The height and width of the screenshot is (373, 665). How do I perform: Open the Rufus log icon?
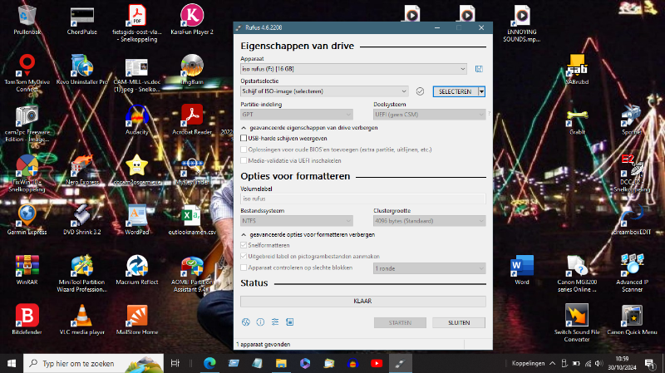(x=289, y=321)
